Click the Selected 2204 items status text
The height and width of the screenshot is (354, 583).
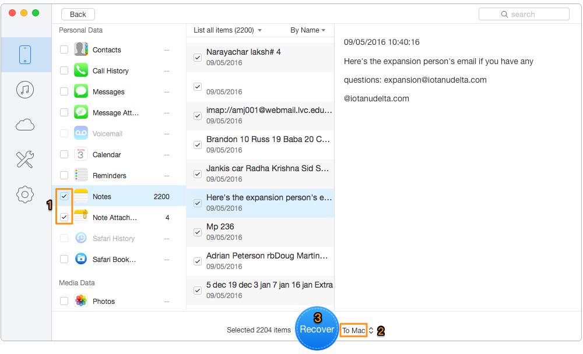click(x=259, y=330)
